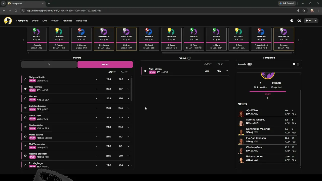Viewport: 322px width, 181px height.
Task: Show next draft picks with right arrow
Action: tap(298, 40)
